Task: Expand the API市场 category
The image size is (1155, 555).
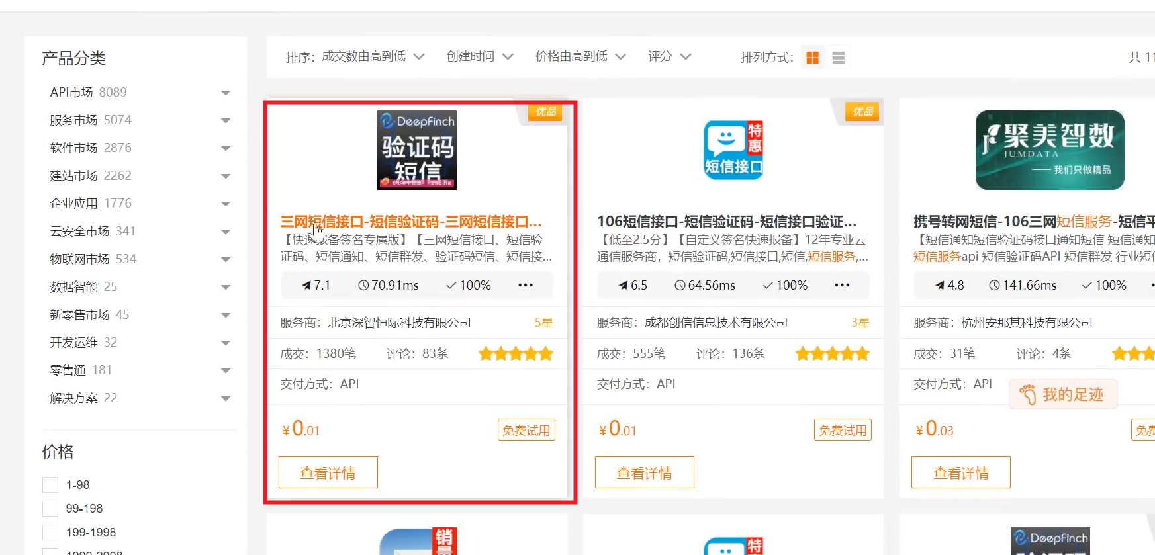Action: click(226, 93)
